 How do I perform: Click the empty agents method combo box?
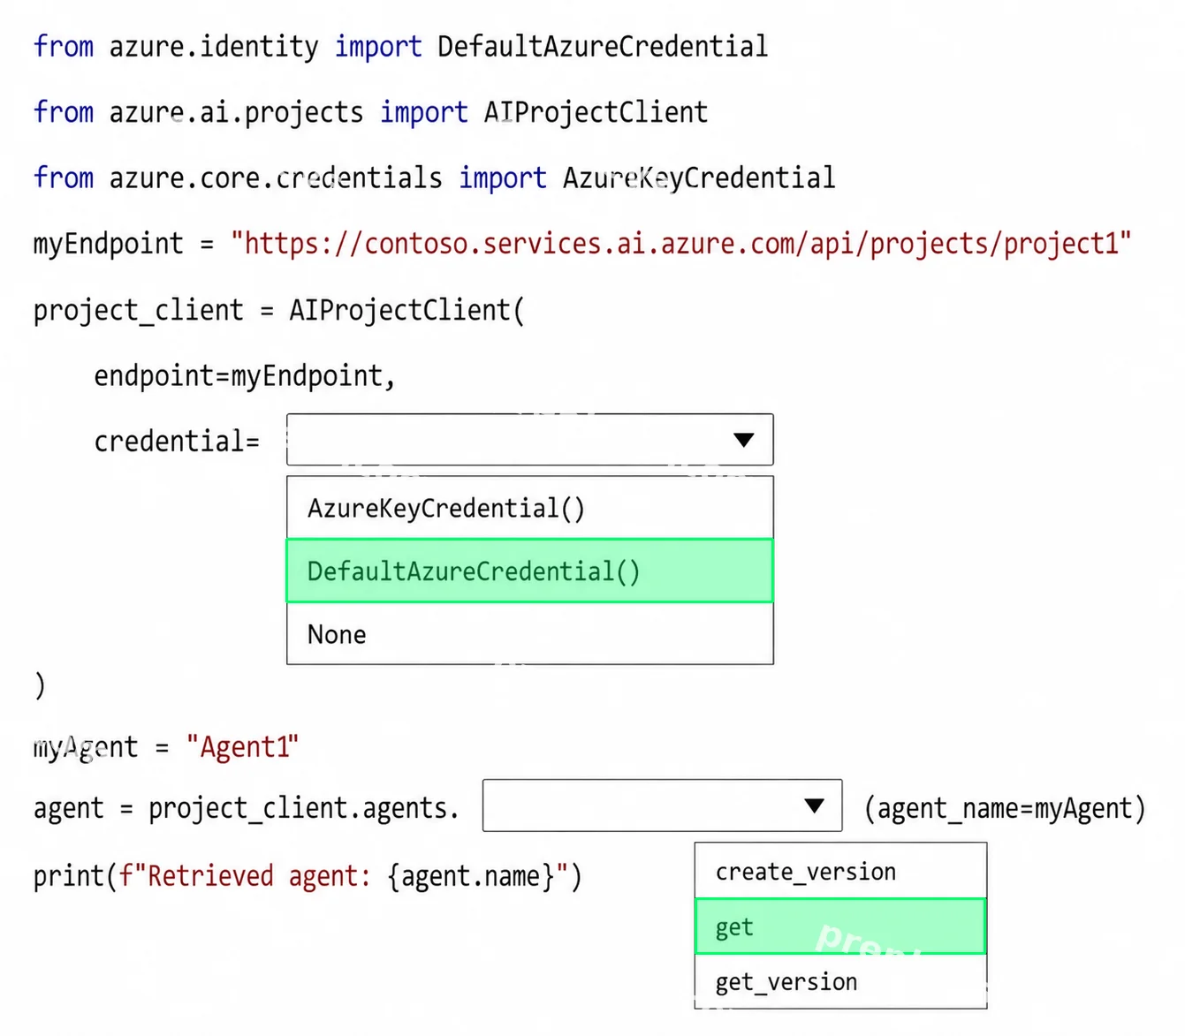coord(662,805)
